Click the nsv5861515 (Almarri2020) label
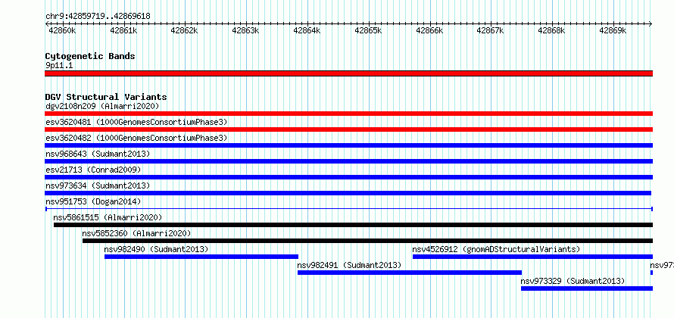The image size is (674, 318). [108, 217]
